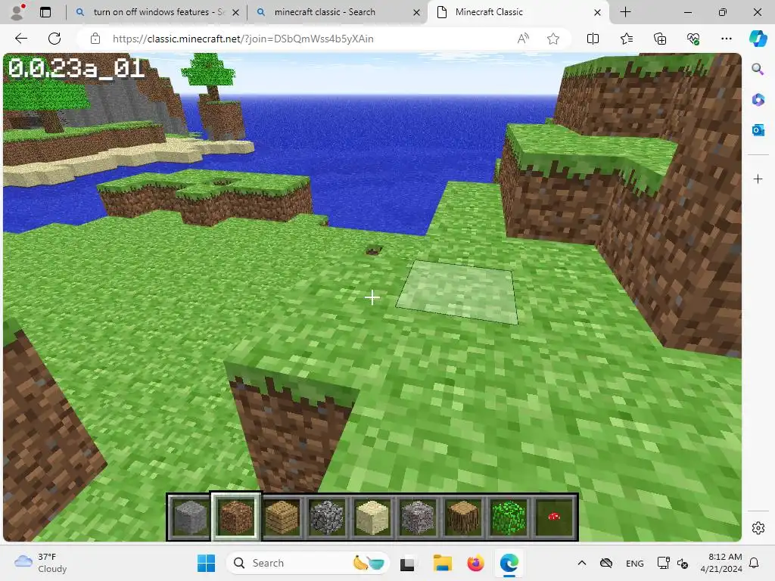775x581 pixels.
Task: Open browser profile menu
Action: coord(18,12)
